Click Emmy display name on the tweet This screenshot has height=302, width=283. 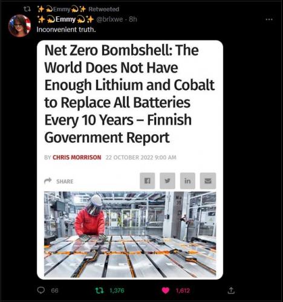coord(66,19)
